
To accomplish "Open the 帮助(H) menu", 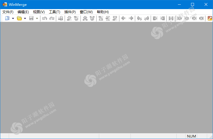I will pyautogui.click(x=103, y=12).
